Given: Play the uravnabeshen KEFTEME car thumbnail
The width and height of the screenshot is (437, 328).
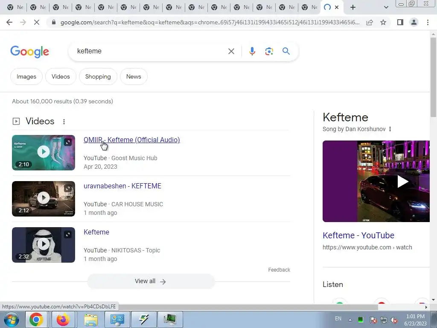Looking at the screenshot, I should [44, 199].
